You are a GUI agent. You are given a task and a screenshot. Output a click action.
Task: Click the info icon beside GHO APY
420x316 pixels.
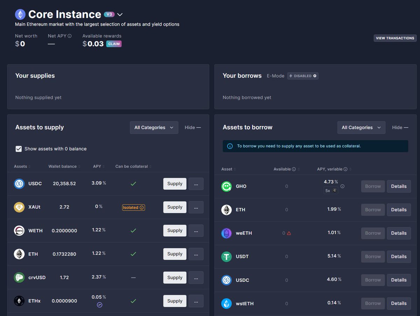pos(342,187)
